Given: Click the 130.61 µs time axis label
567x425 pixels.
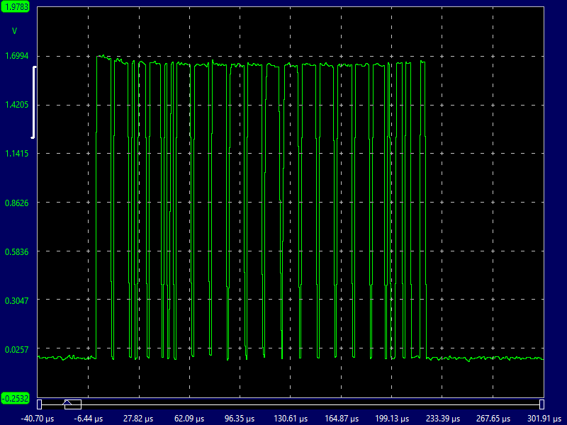Looking at the screenshot, I should point(291,419).
